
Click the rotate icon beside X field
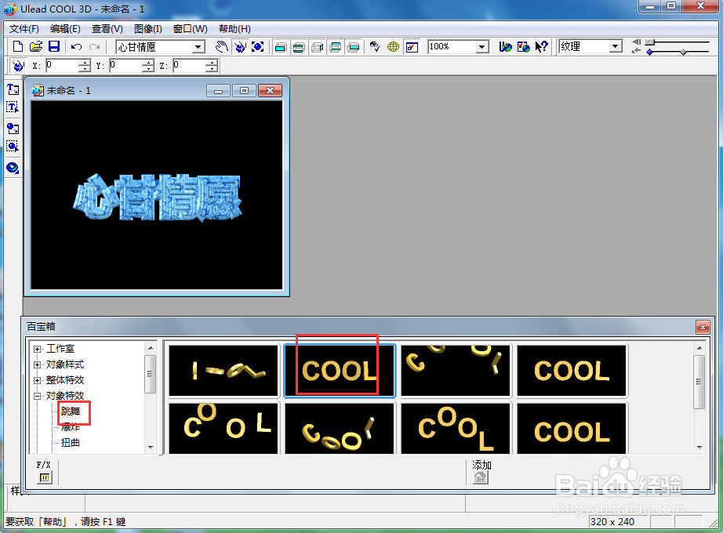18,66
